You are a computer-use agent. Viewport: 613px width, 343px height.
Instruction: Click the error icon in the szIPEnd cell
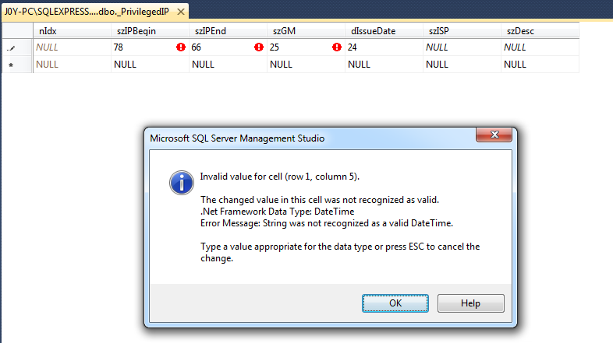[259, 47]
